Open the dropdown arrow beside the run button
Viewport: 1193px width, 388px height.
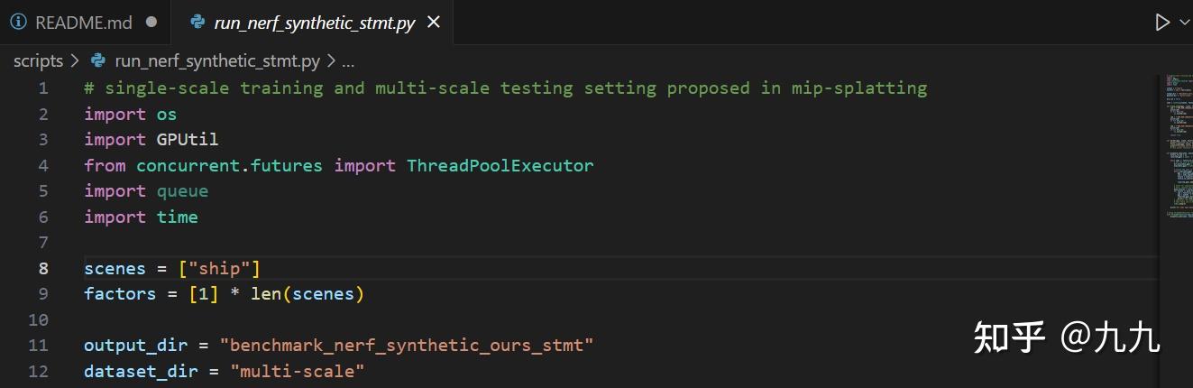click(1184, 23)
